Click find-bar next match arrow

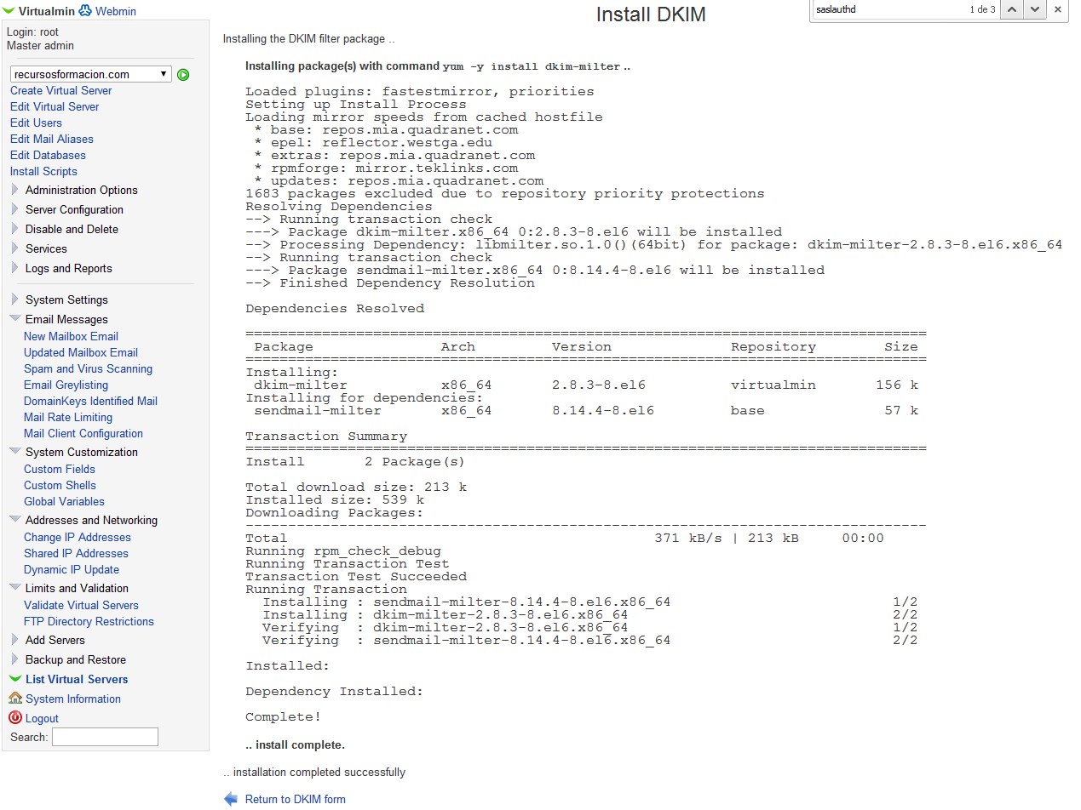(1034, 9)
